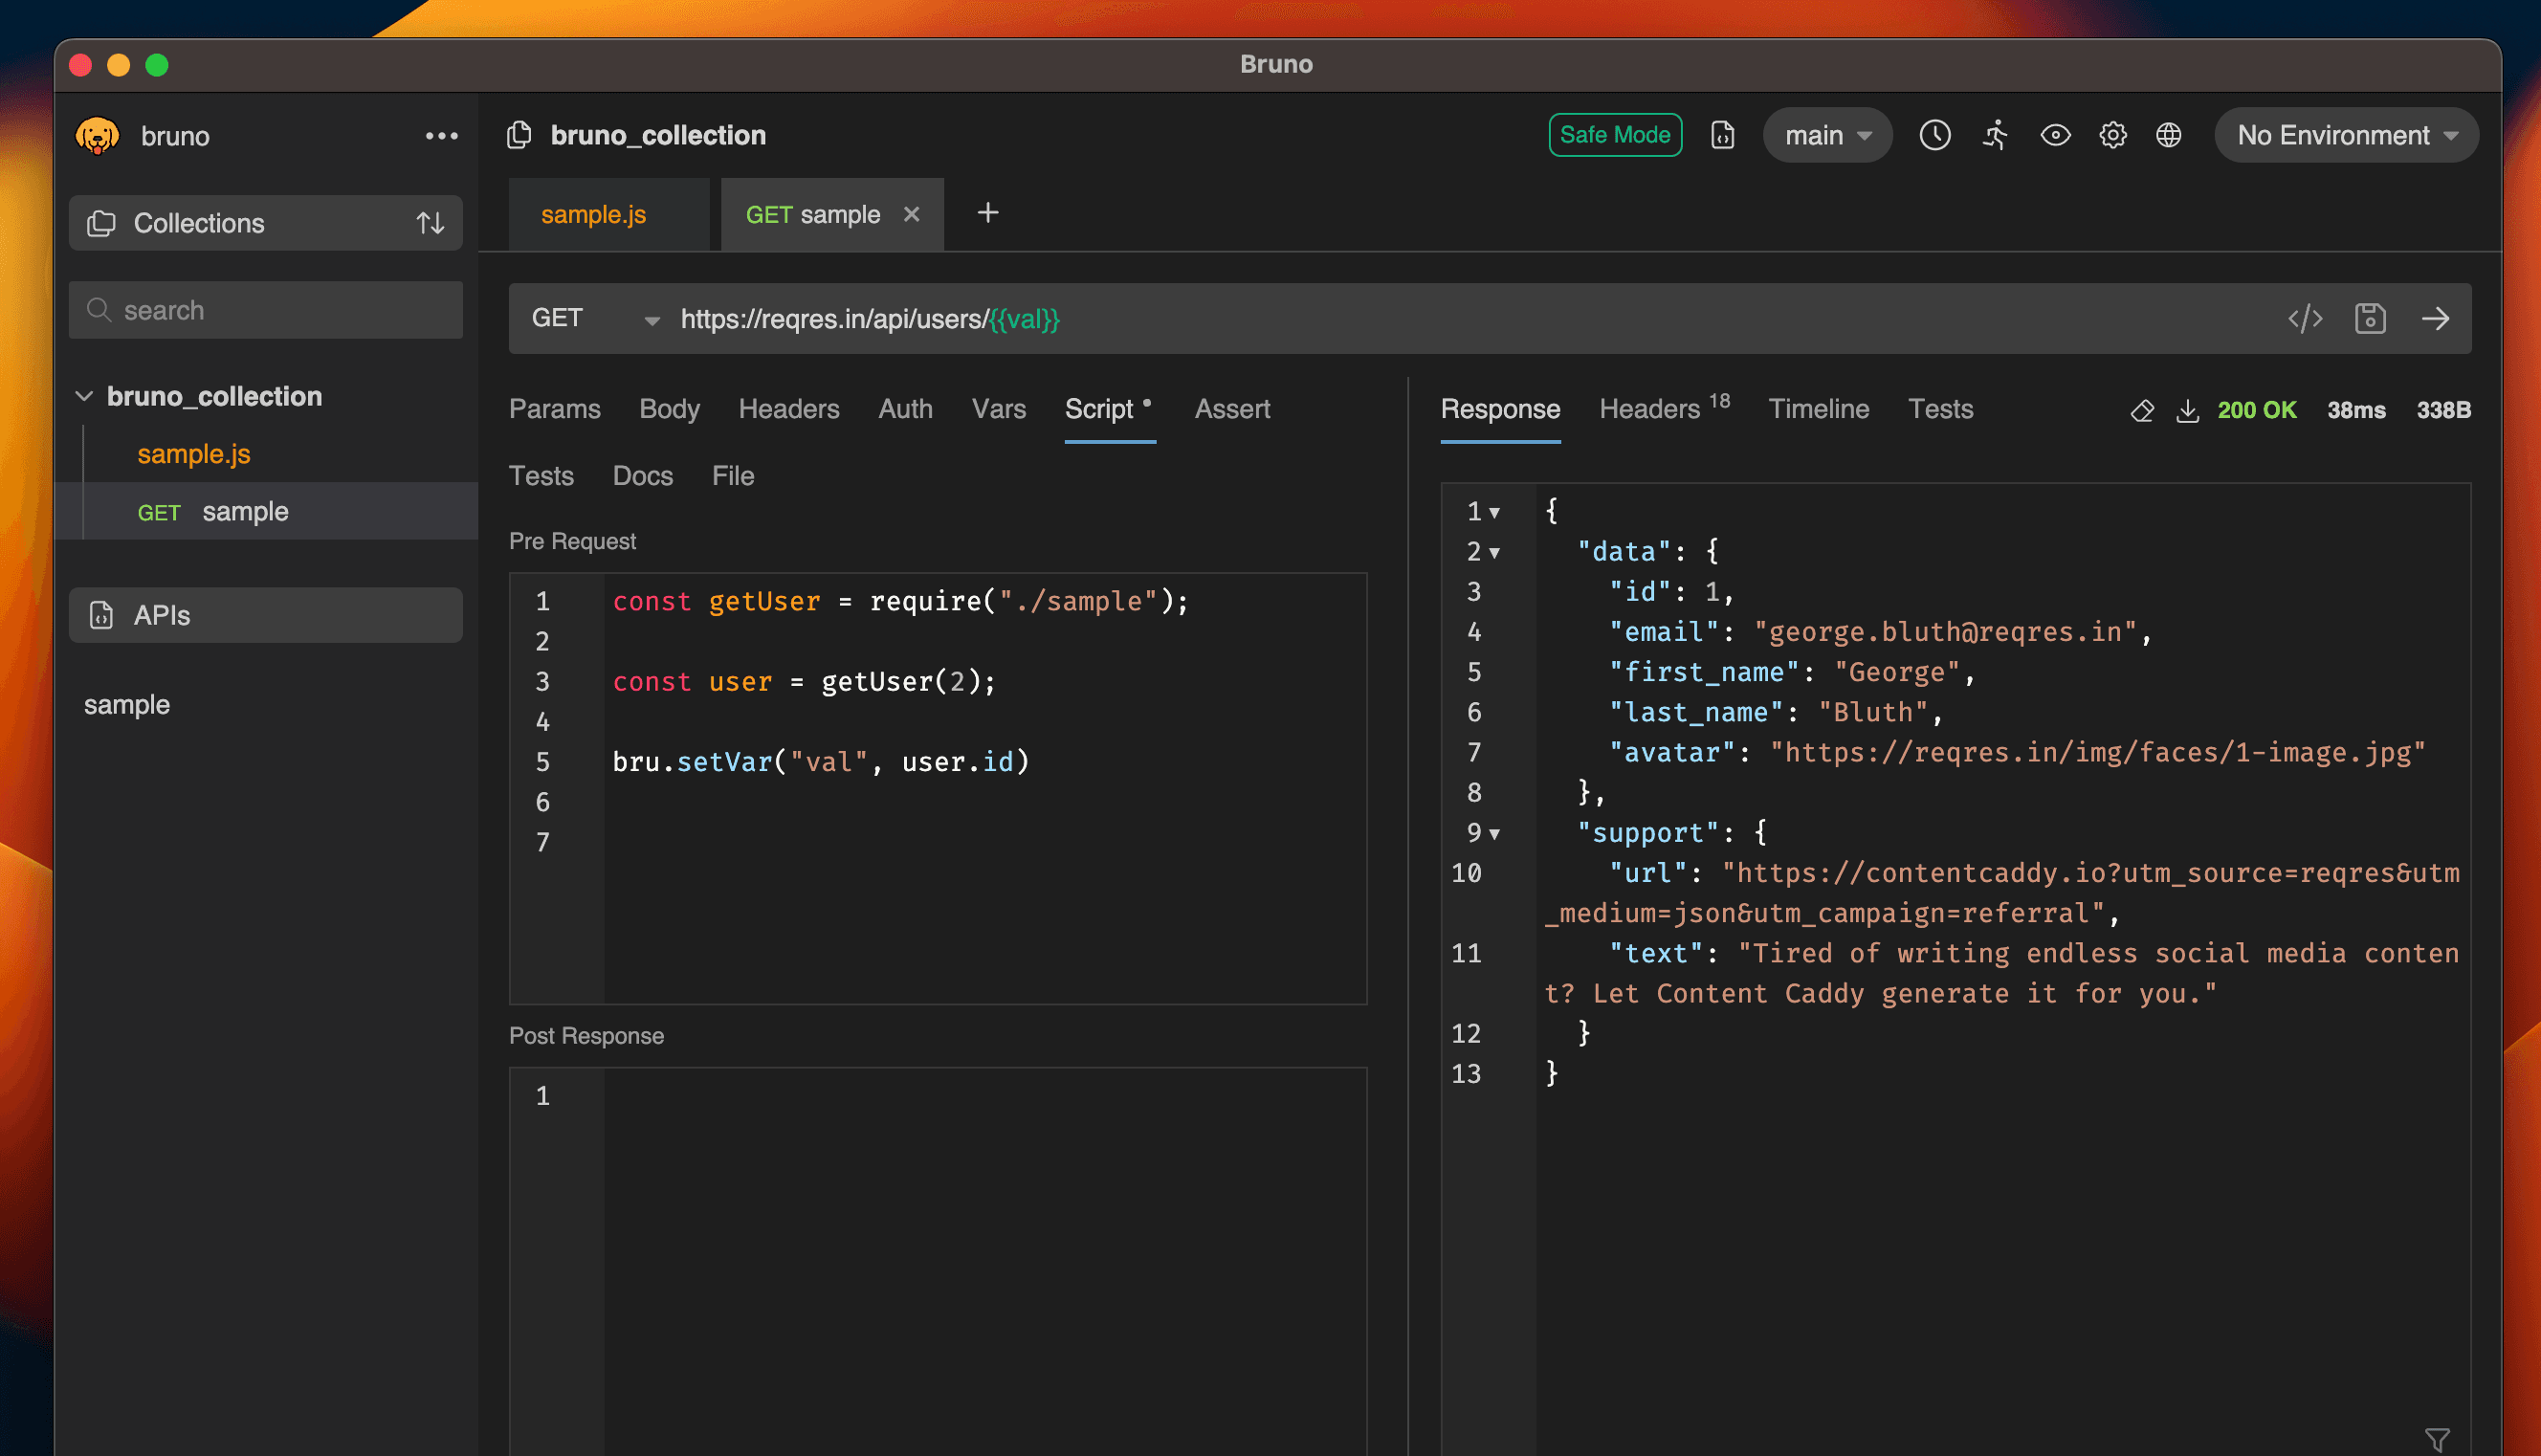The height and width of the screenshot is (1456, 2541).
Task: Clear the response using the eraser icon
Action: pyautogui.click(x=2142, y=410)
